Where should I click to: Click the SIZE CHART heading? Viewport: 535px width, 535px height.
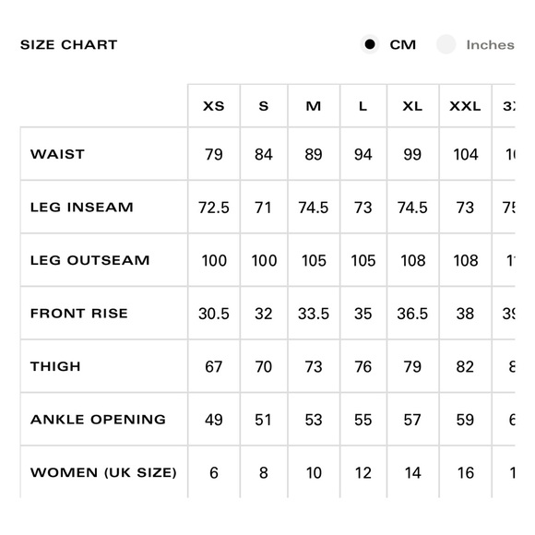click(69, 44)
